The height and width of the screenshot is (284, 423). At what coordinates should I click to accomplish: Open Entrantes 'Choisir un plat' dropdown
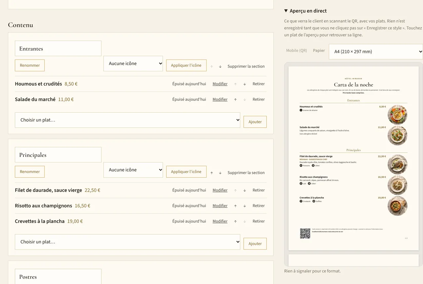pyautogui.click(x=128, y=120)
